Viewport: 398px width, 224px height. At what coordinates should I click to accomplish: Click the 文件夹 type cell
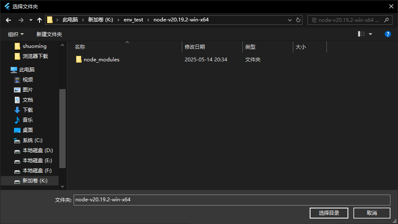253,60
